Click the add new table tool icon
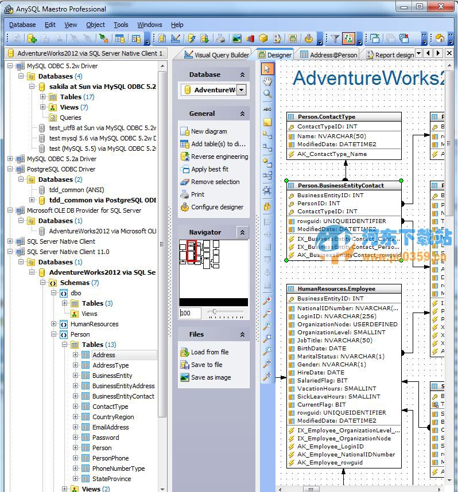The image size is (458, 492). 267,162
